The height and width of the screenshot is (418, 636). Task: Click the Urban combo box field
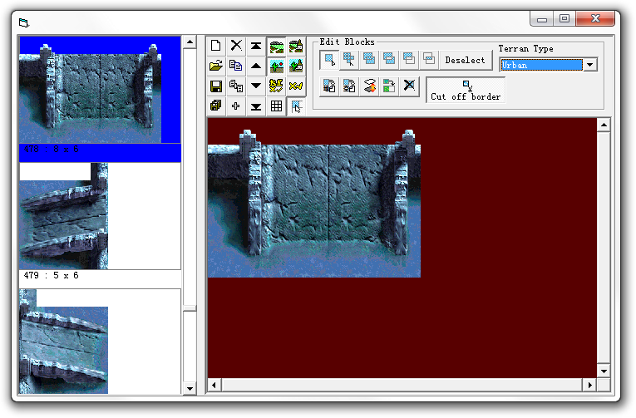540,65
